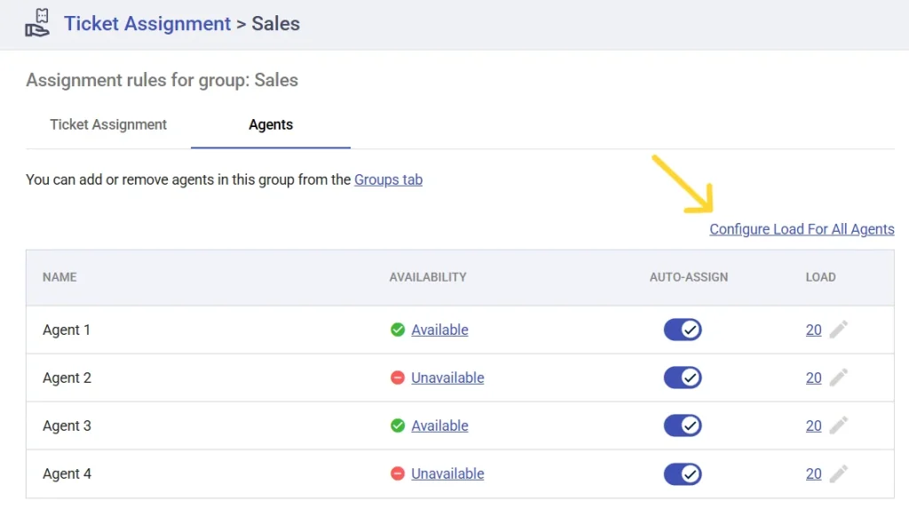Edit Agent 4 load with pencil icon
Screen dimensions: 909x525
point(838,473)
